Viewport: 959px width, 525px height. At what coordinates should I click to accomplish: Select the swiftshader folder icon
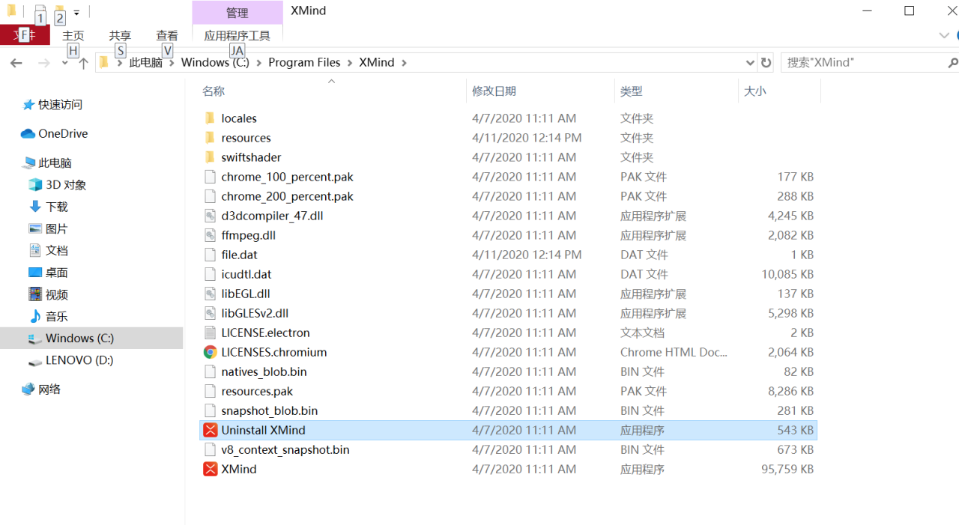point(210,157)
